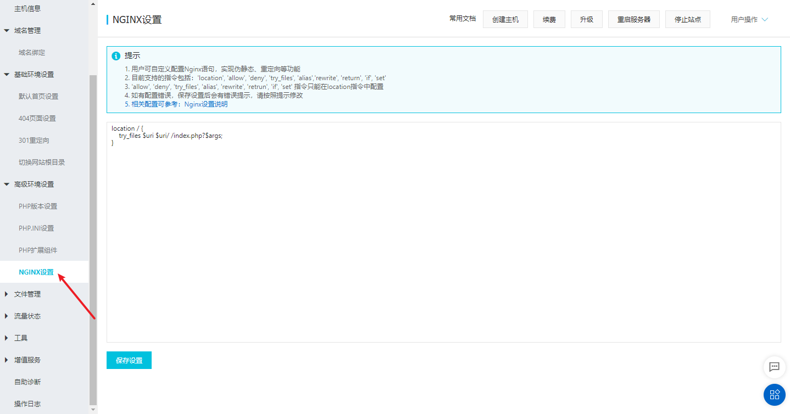Click the 停止站点 button

pos(688,19)
